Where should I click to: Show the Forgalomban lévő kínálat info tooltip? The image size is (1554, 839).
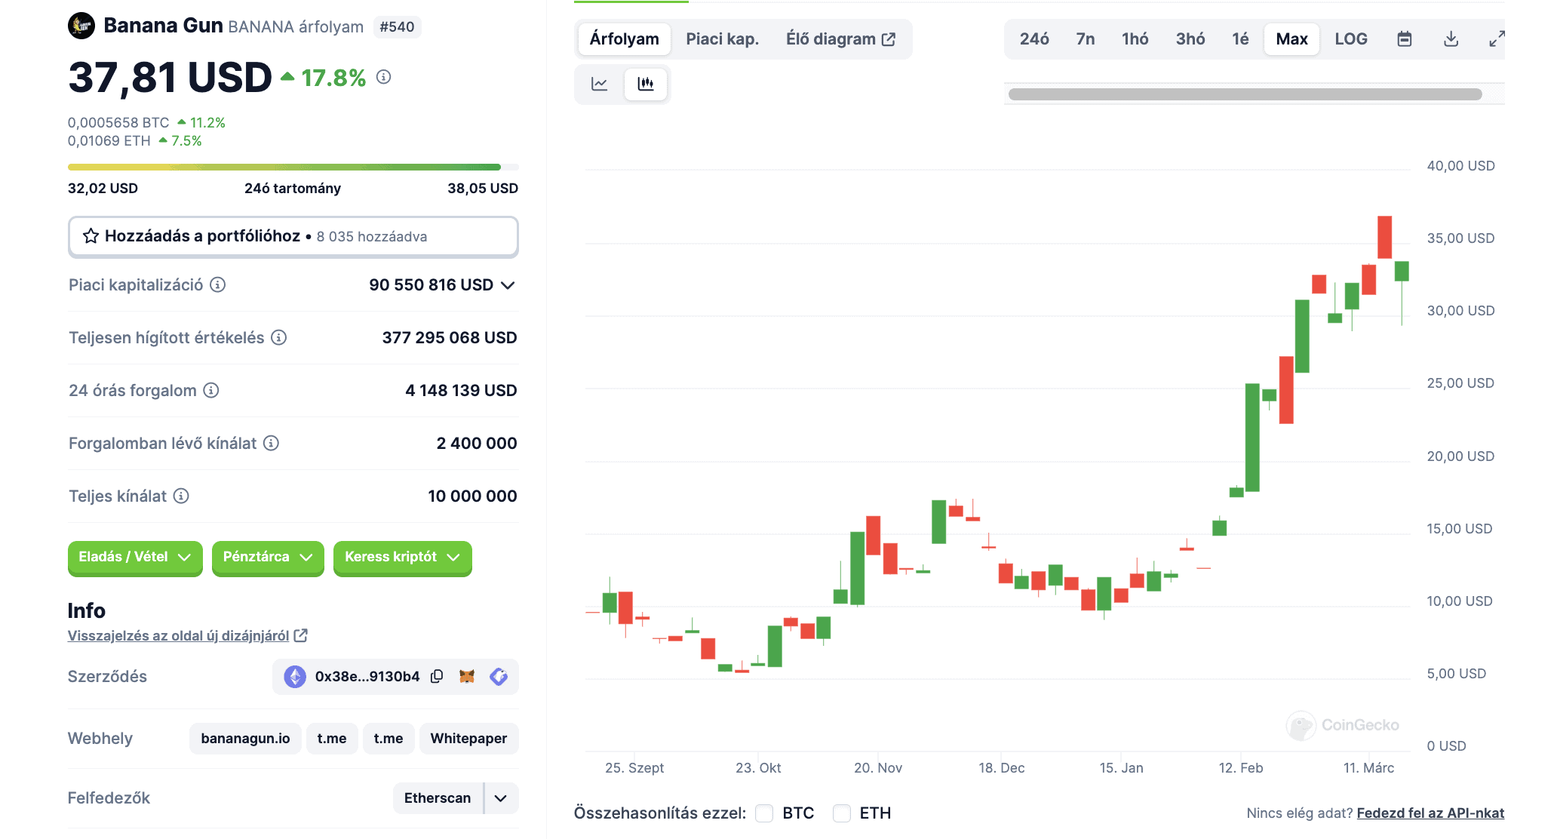coord(271,443)
